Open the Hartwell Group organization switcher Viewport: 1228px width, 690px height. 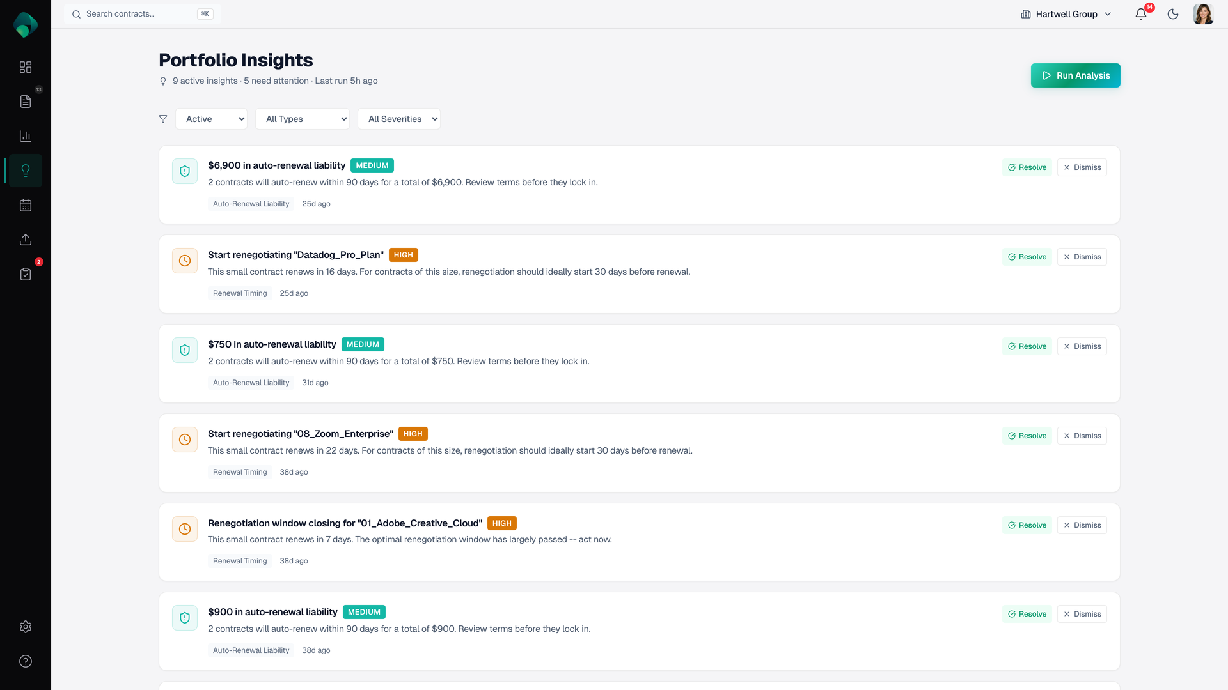[1066, 14]
